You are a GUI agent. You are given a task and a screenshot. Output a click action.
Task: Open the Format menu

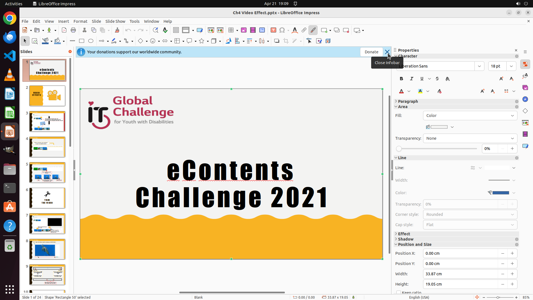80,21
